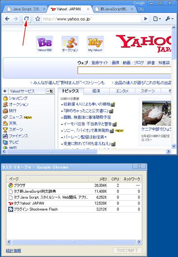Close the Yahoo! JAPAN tab
The image size is (178, 257).
(x=88, y=9)
